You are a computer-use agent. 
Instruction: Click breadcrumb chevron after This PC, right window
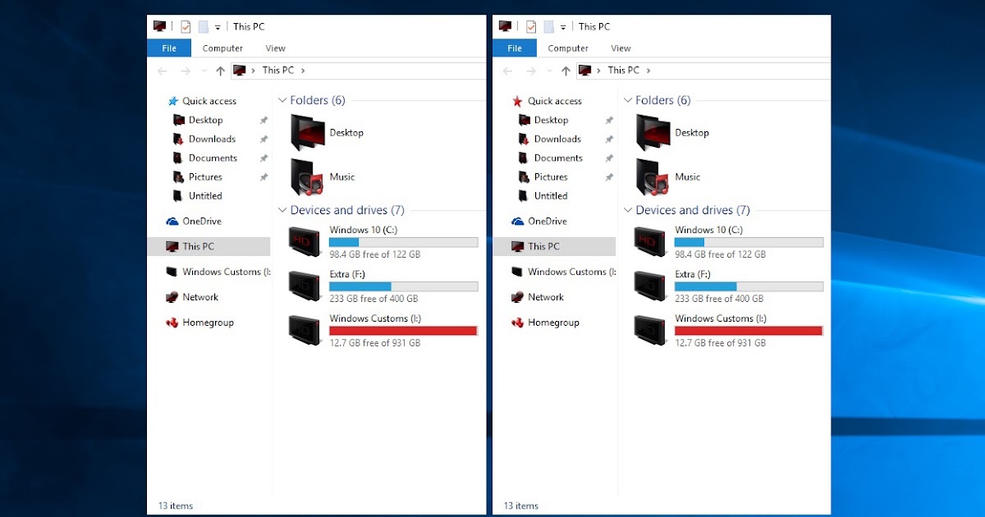click(x=648, y=71)
